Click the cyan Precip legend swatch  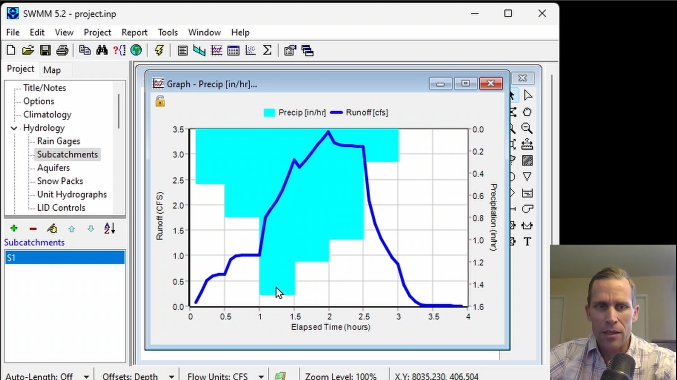pyautogui.click(x=269, y=112)
